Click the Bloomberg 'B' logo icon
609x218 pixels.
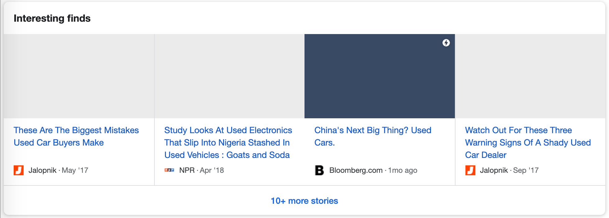click(319, 170)
